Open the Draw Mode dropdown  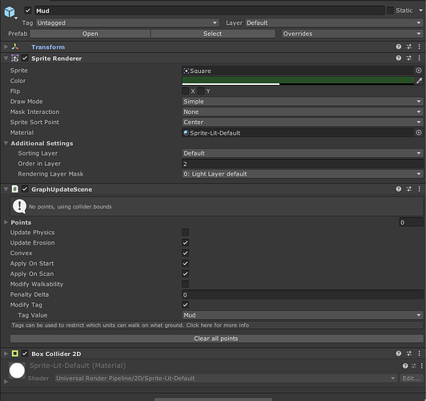tap(303, 102)
